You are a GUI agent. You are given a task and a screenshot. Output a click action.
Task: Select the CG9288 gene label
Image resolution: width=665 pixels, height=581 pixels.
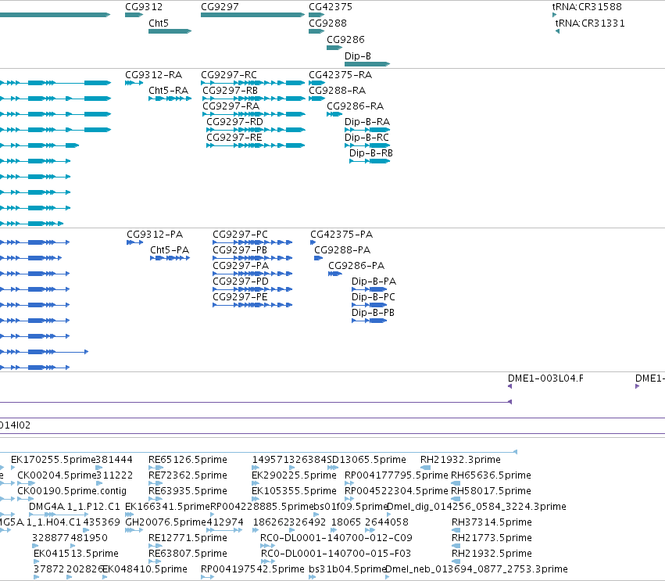tap(328, 23)
